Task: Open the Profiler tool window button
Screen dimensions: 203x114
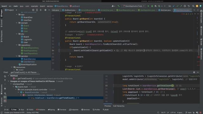Action: click(x=96, y=110)
